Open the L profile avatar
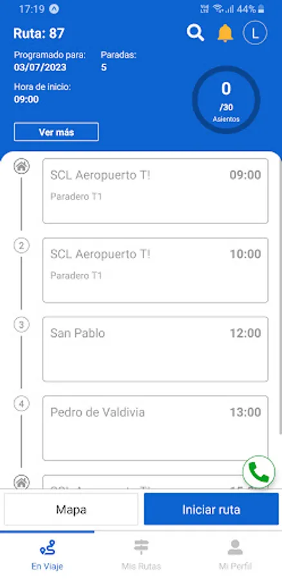Viewport: 282px width, 581px height. tap(255, 33)
